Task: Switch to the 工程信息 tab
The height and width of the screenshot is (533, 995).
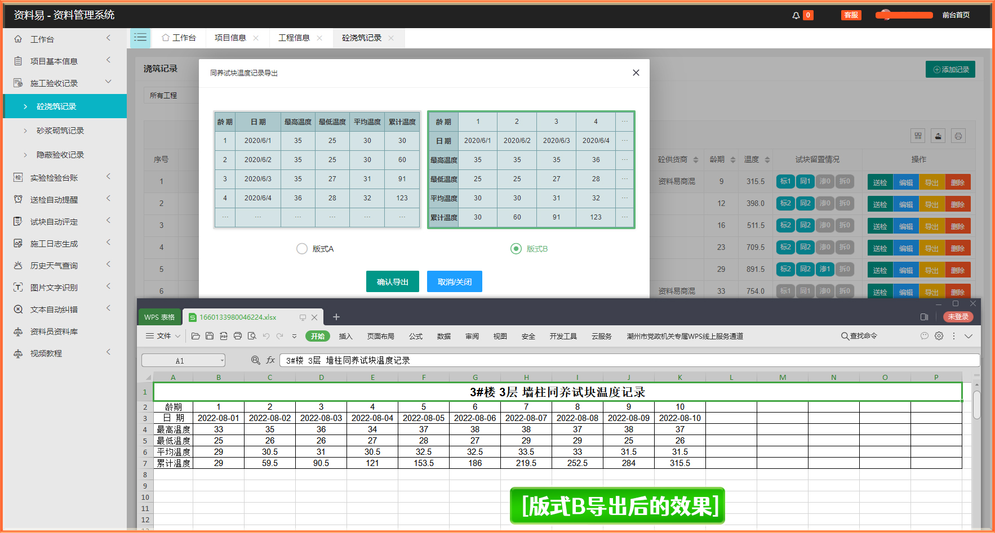Action: [294, 38]
